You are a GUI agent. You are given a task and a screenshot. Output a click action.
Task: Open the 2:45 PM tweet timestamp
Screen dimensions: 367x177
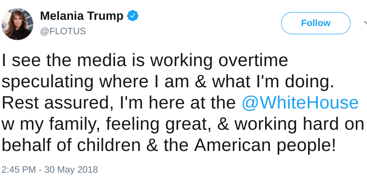click(x=19, y=169)
